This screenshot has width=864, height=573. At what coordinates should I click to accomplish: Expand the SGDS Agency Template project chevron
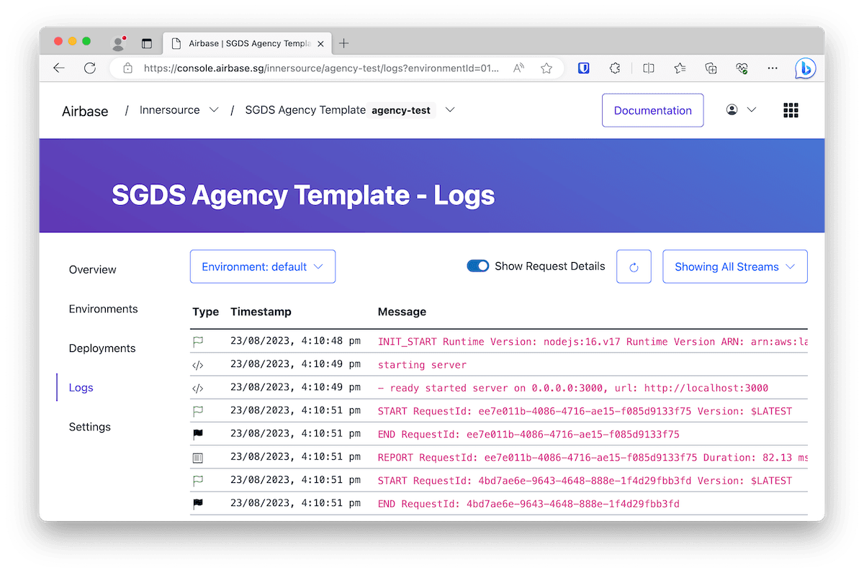450,110
